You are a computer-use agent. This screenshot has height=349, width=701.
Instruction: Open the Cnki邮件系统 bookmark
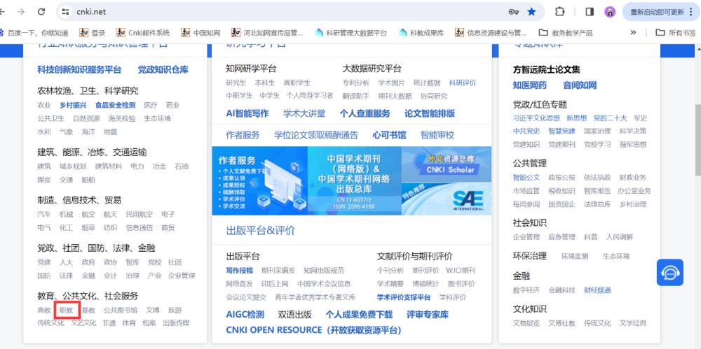[143, 32]
